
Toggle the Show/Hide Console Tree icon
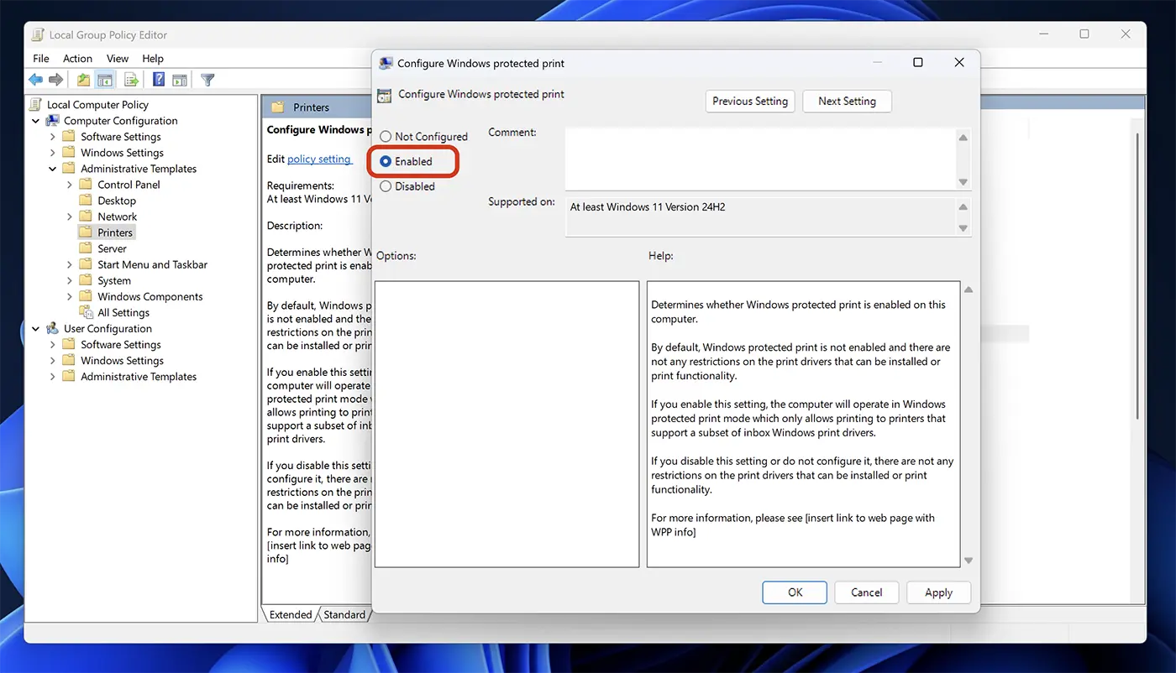tap(105, 80)
